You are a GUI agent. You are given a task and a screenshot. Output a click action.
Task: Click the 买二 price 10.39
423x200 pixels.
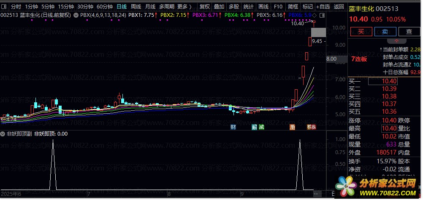(390, 89)
